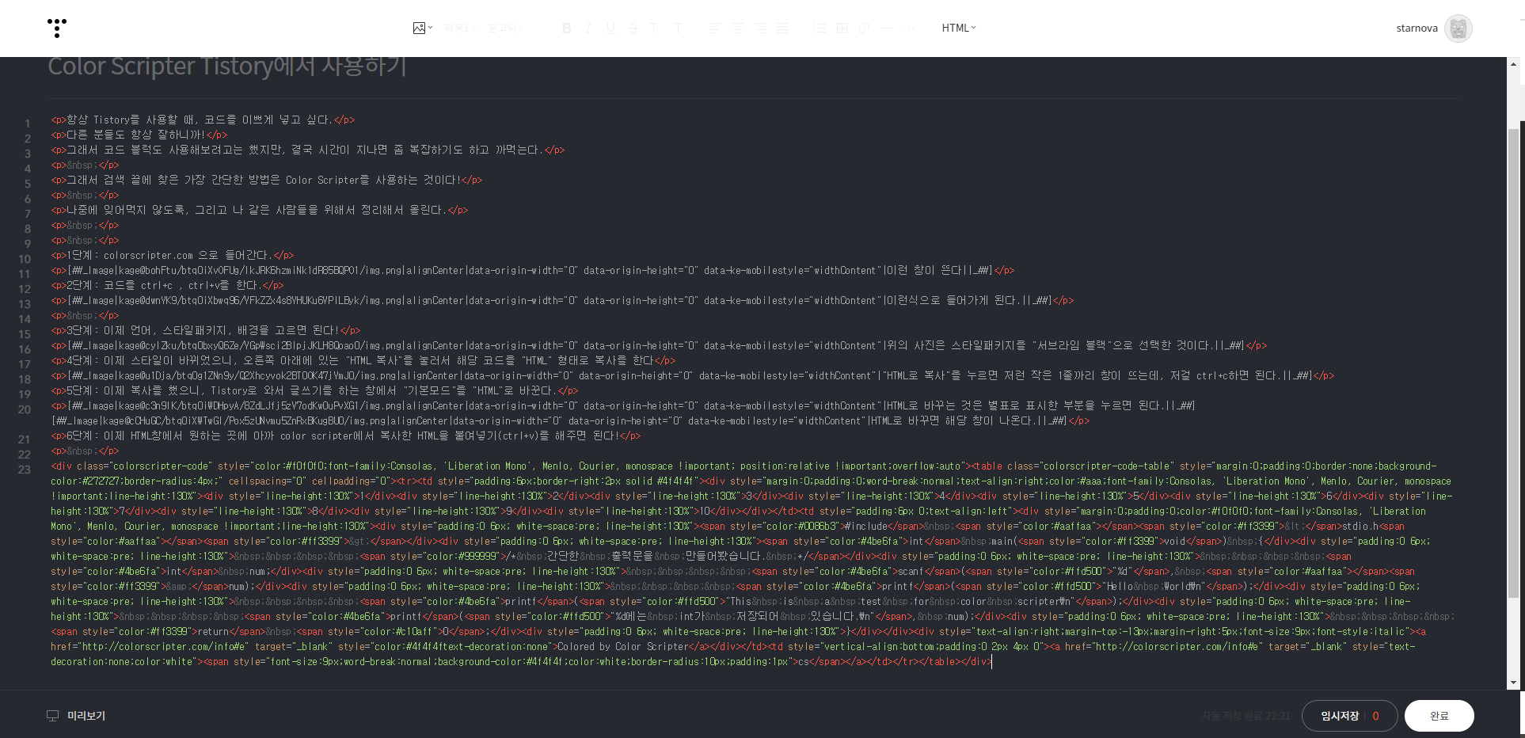Click the preview monitor icon

[x=53, y=716]
